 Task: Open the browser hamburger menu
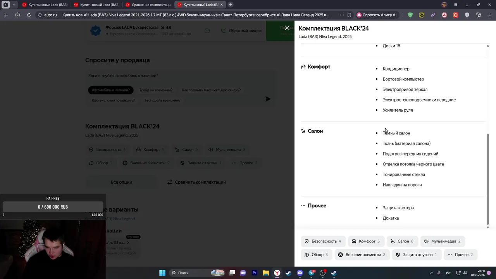tap(456, 5)
